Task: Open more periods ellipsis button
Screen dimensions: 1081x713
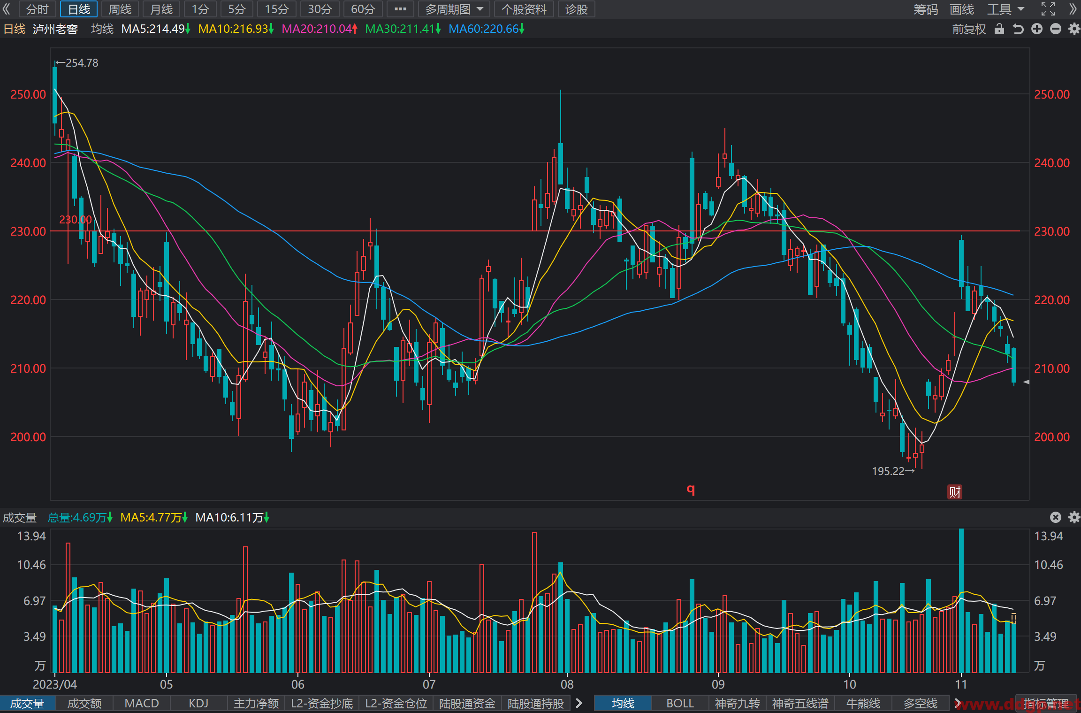Action: coord(400,9)
